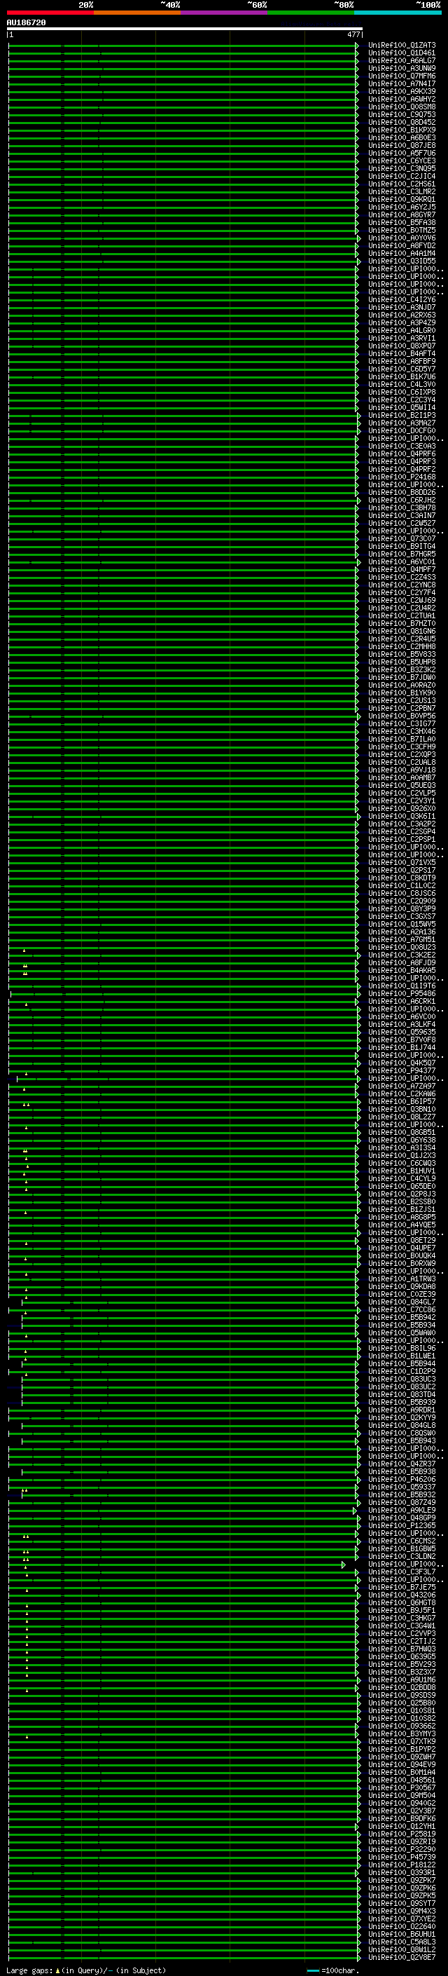Open hit UniRef100_C3K2E2
The image size is (448, 1976).
pos(402,955)
